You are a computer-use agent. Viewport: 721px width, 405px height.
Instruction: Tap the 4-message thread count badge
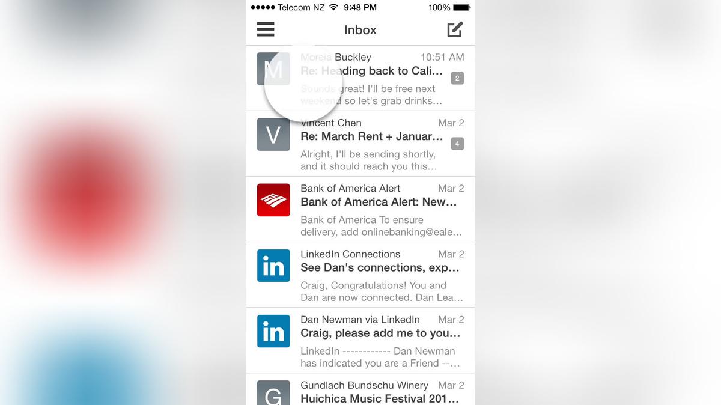[457, 144]
